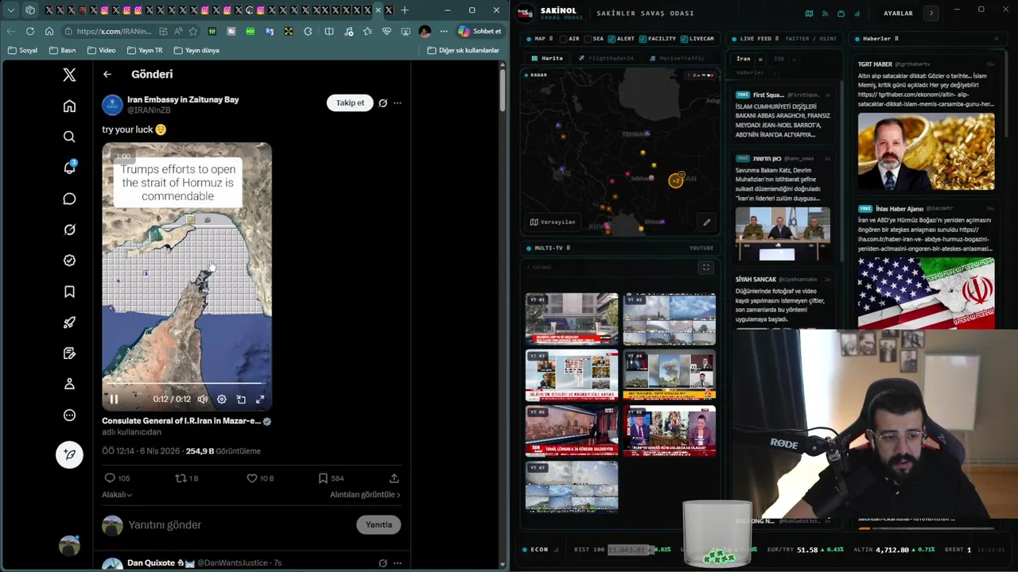The width and height of the screenshot is (1018, 572).
Task: Pause the tweet video
Action: point(114,399)
